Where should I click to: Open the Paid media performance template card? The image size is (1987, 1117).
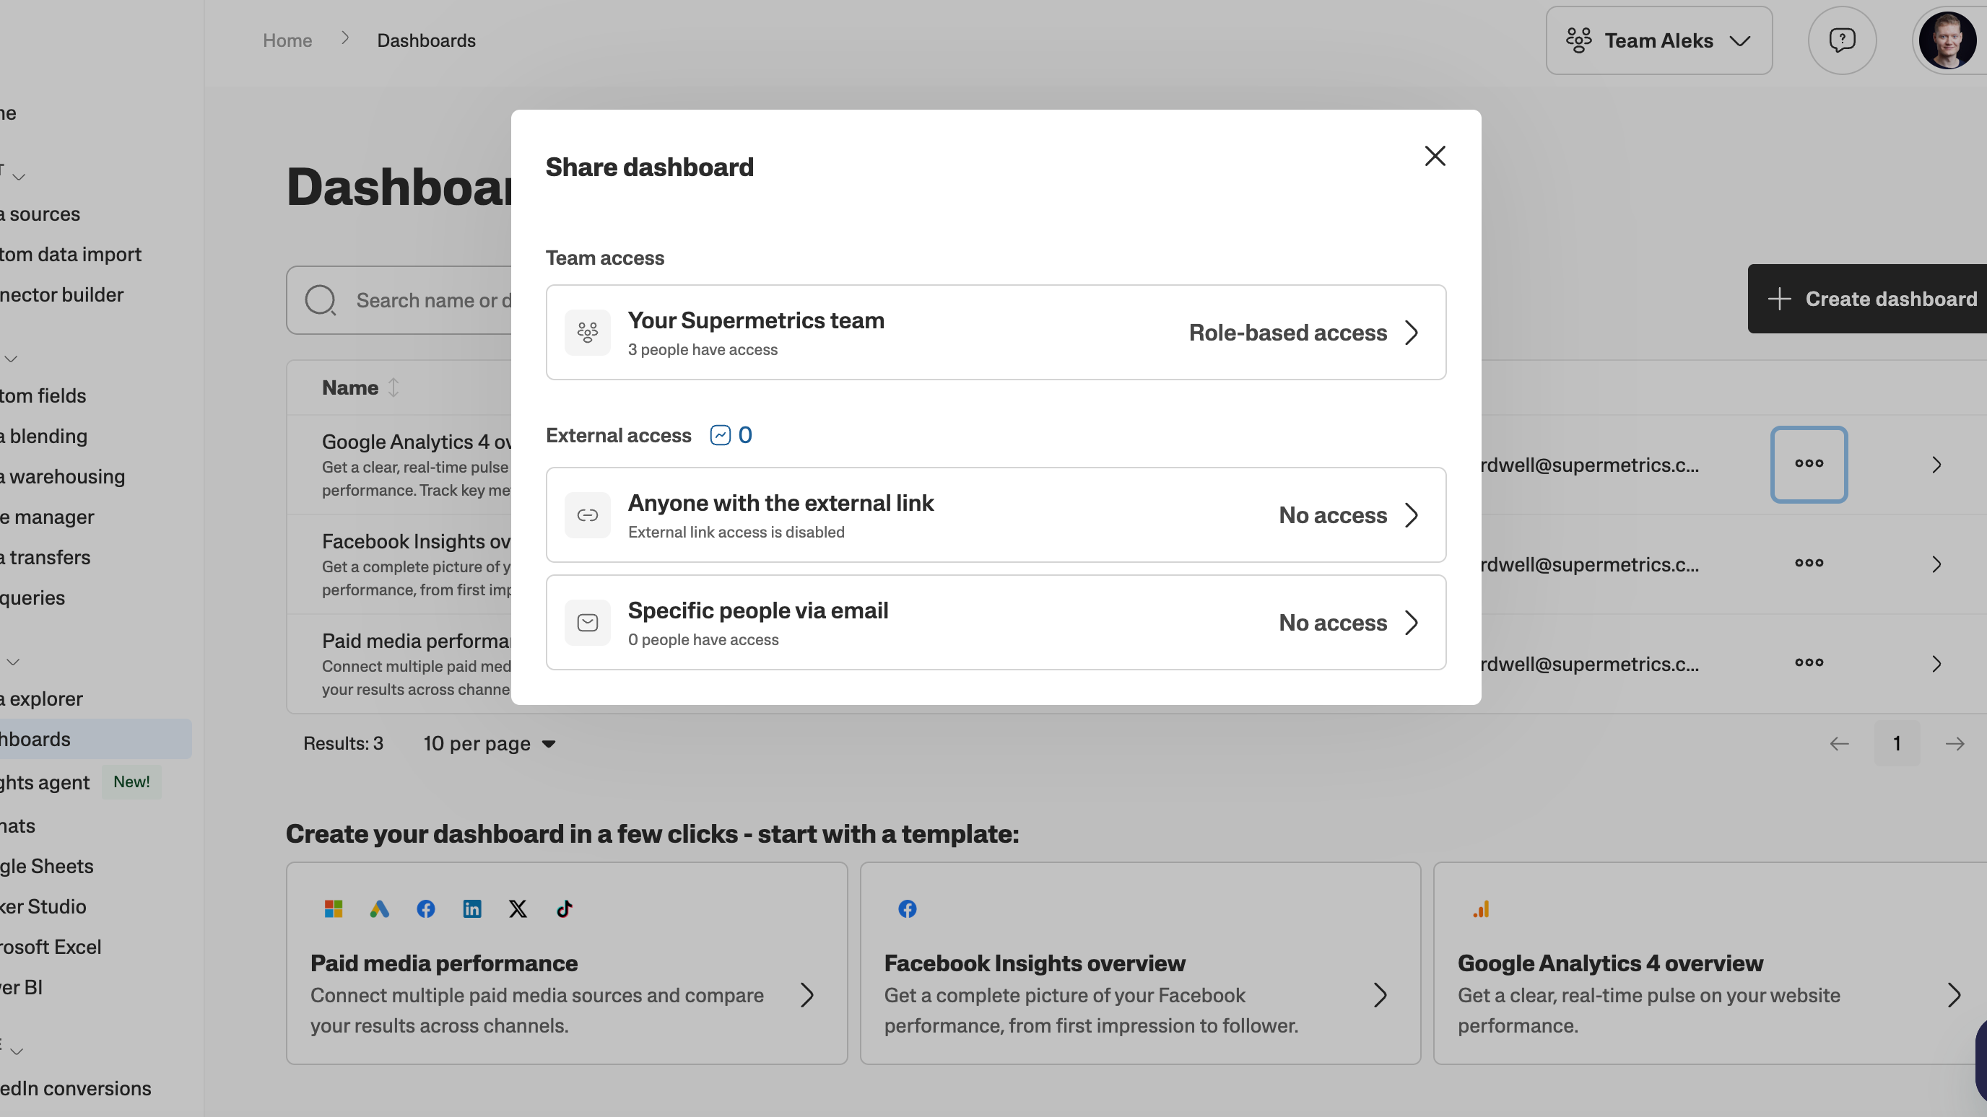(x=567, y=963)
